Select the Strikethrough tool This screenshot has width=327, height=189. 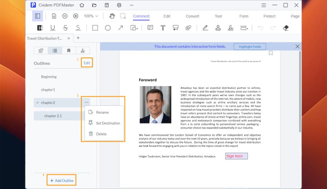tap(65, 28)
